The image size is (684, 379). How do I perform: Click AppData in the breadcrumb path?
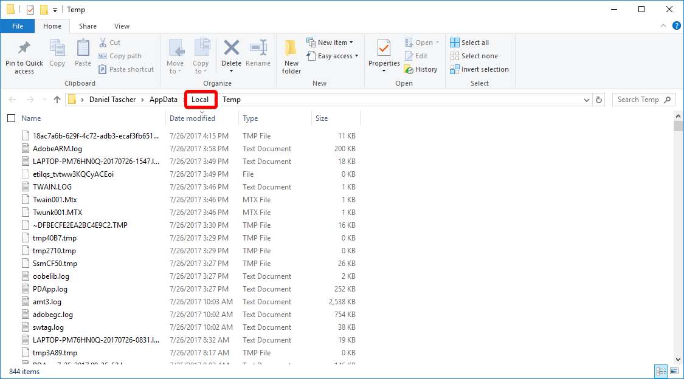(x=164, y=100)
